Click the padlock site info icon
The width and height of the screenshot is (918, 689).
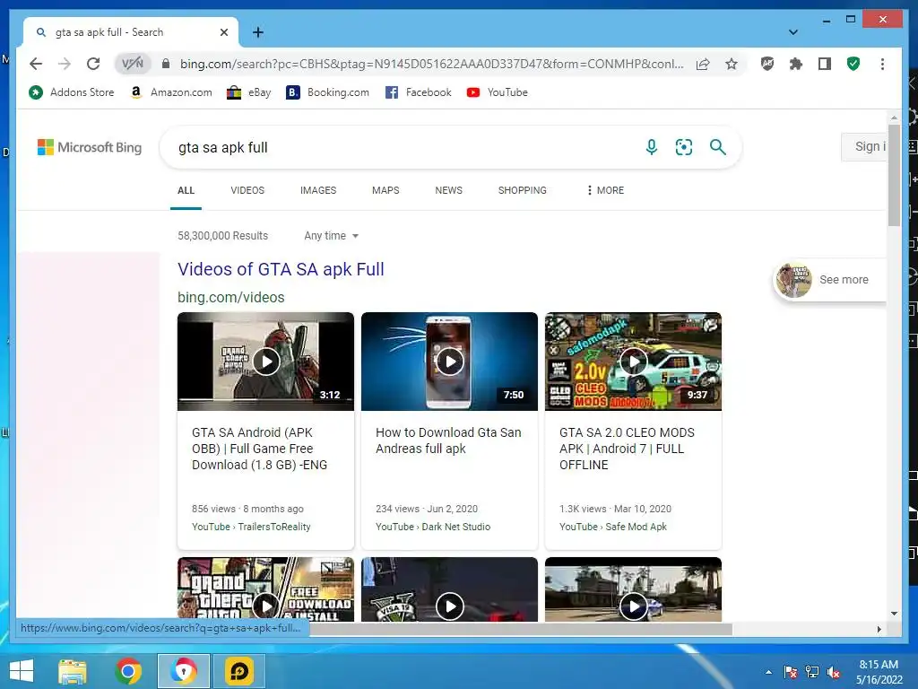166,64
